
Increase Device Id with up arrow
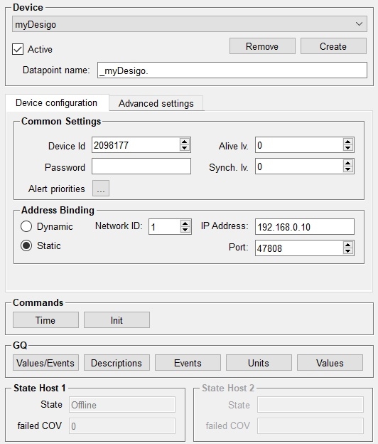(185, 142)
